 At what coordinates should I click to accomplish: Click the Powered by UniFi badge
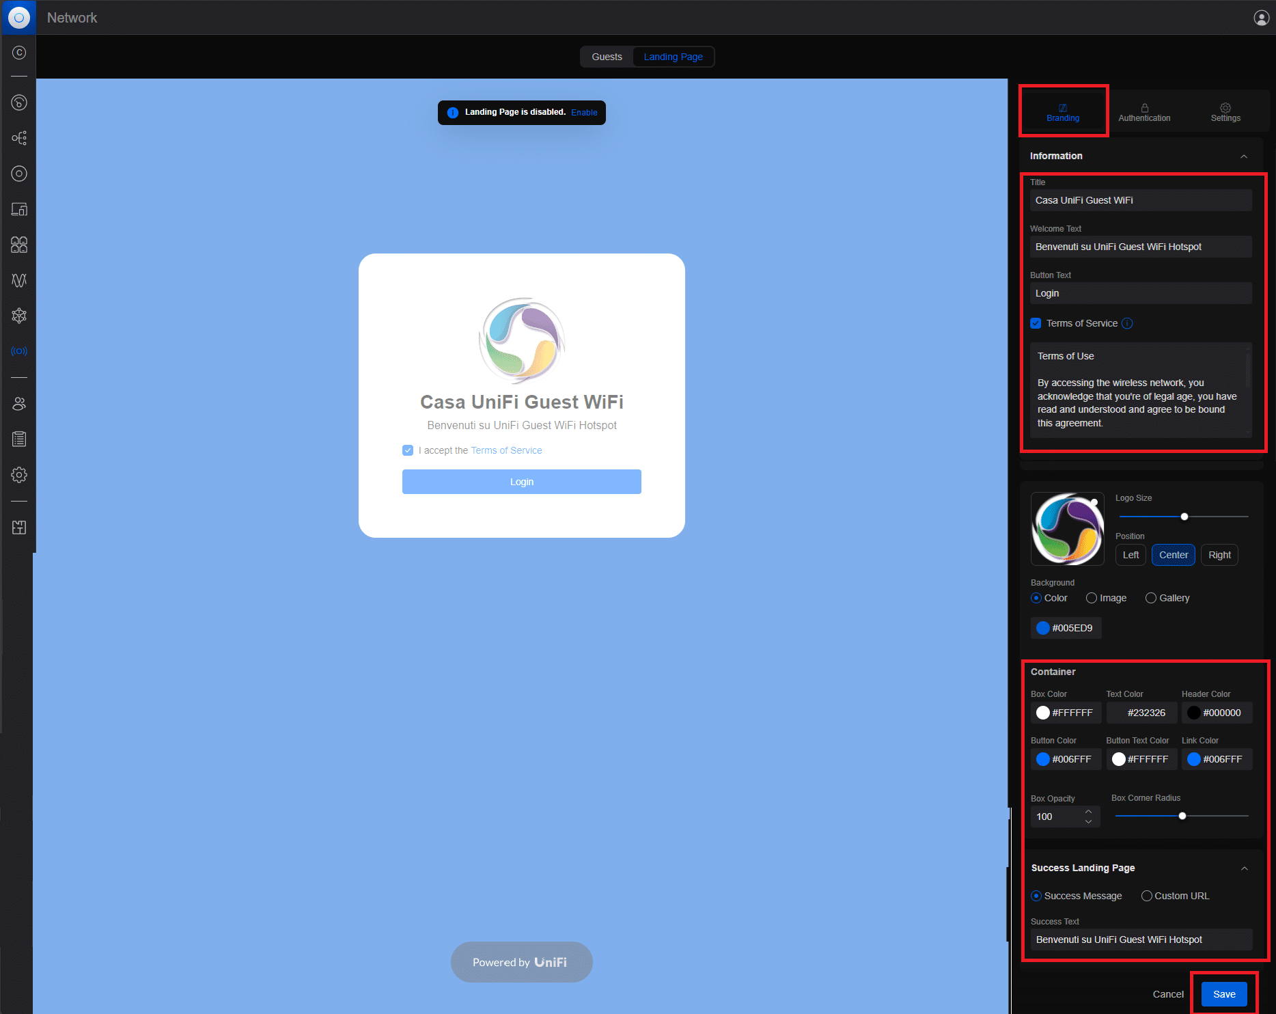click(x=522, y=962)
